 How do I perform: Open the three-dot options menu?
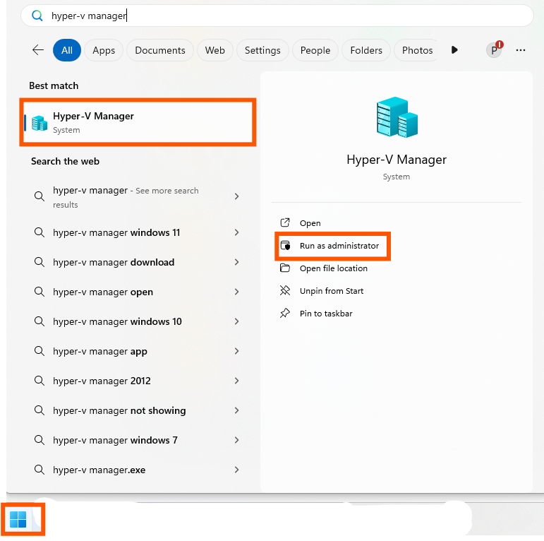(x=521, y=50)
